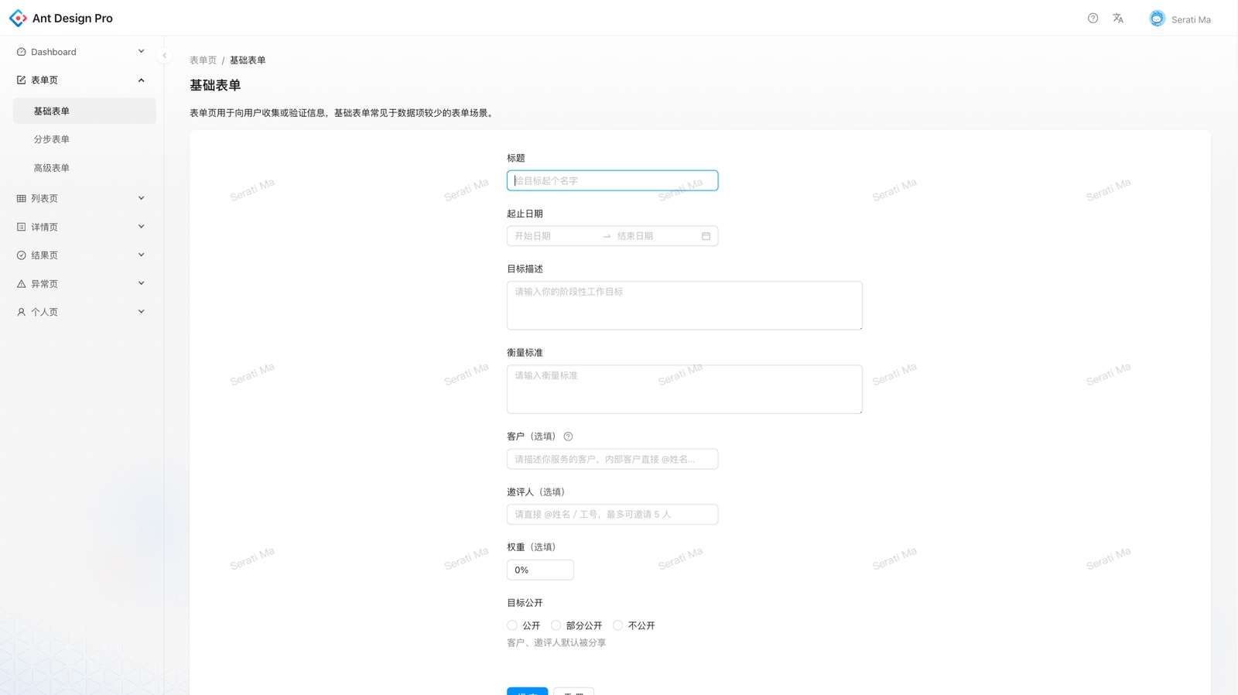The image size is (1238, 695).
Task: Click the Ant Design Pro title text
Action: (73, 18)
